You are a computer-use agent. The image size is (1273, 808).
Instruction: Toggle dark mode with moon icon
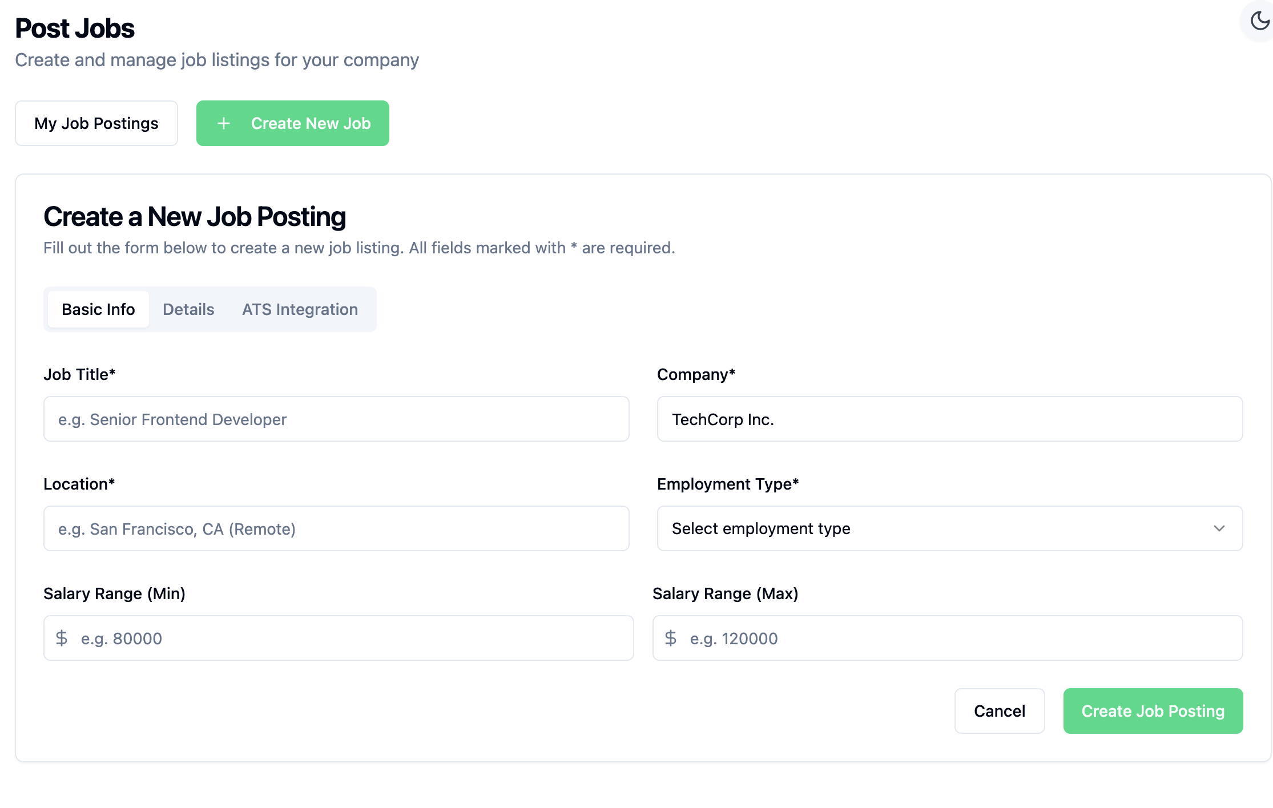tap(1259, 21)
